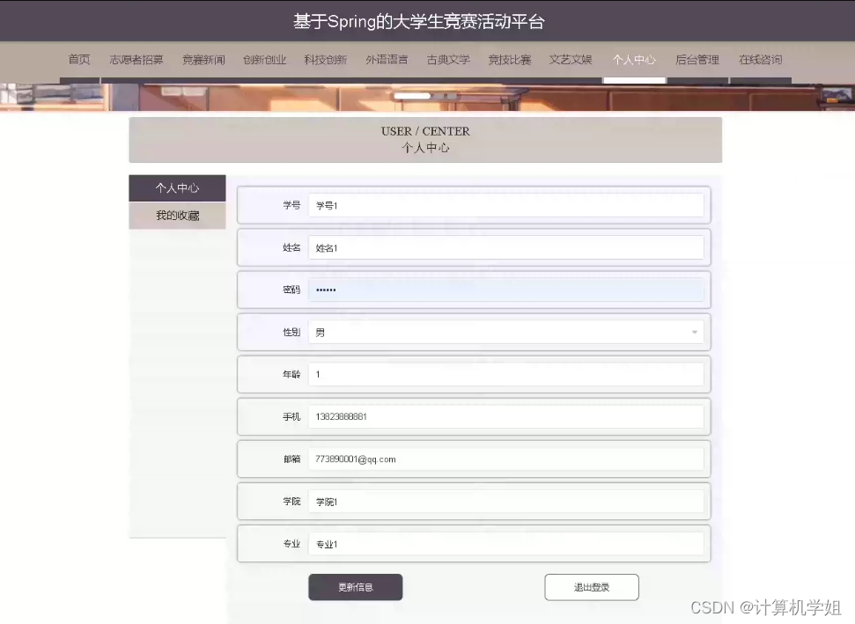Image resolution: width=855 pixels, height=624 pixels.
Task: Open the 竞技比赛 competitive matches page
Action: click(x=510, y=60)
